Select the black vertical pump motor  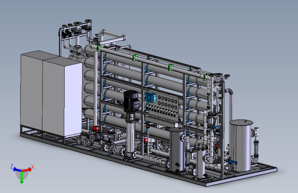(x=131, y=101)
